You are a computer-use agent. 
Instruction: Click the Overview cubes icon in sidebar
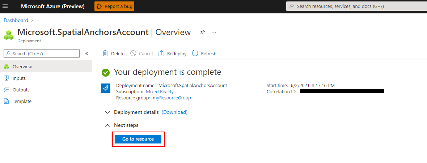coord(7,67)
